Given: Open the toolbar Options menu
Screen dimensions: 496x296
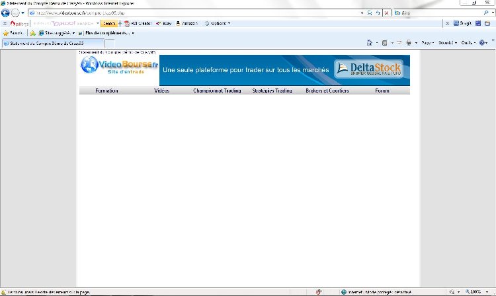Looking at the screenshot, I should (x=218, y=23).
